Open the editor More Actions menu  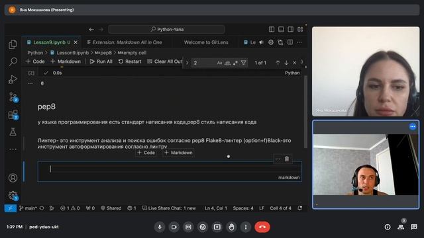[x=299, y=42]
